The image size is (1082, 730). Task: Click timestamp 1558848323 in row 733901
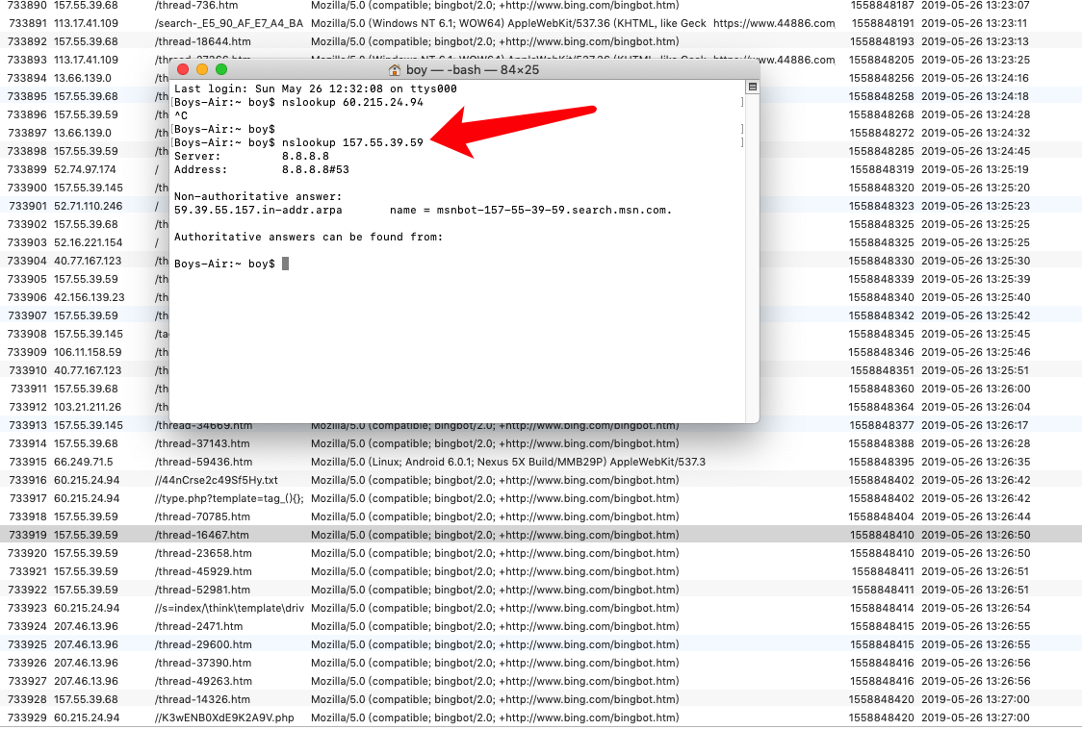pyautogui.click(x=882, y=206)
